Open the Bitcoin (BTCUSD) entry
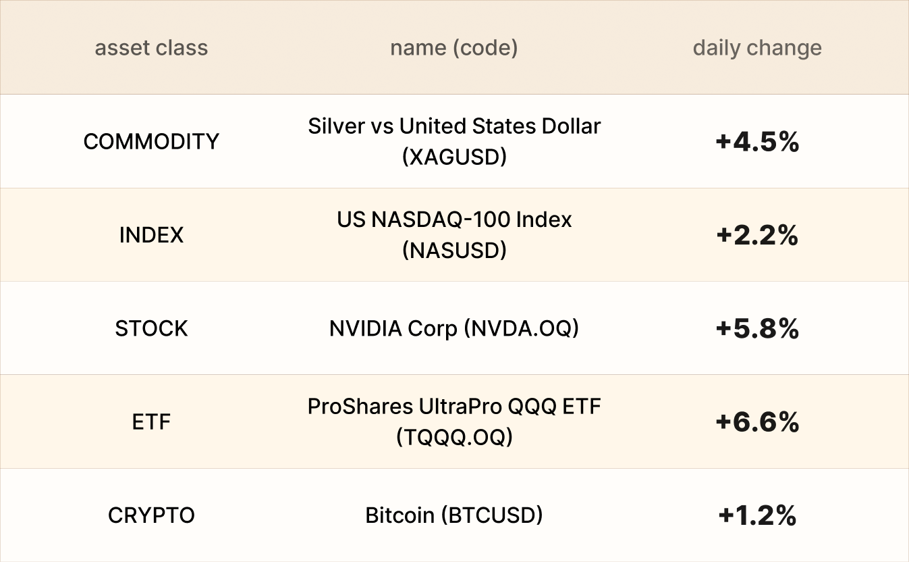909x562 pixels. [x=454, y=515]
